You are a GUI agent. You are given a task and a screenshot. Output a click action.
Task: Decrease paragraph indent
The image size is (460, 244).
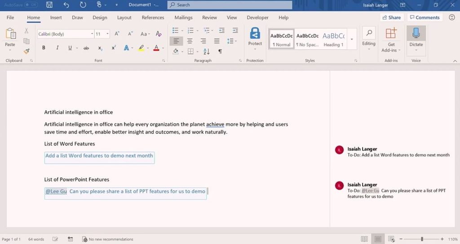tap(222, 31)
